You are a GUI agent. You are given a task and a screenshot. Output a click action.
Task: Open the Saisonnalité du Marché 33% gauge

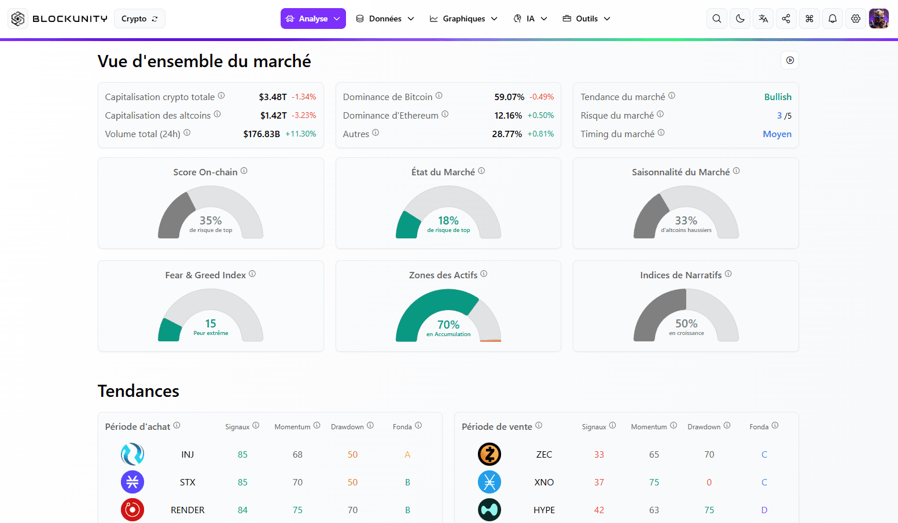tap(686, 212)
